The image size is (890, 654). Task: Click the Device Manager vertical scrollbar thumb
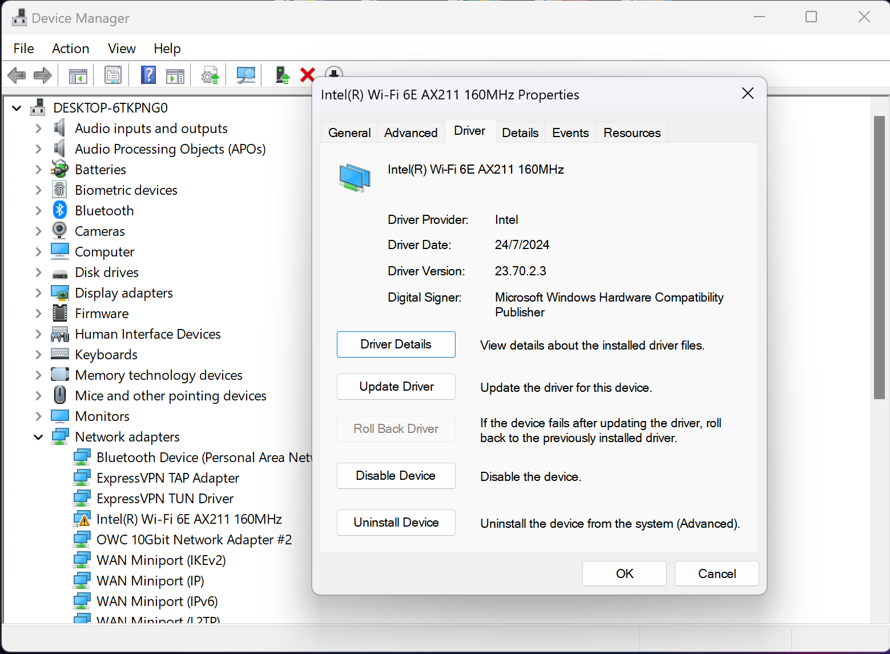tap(880, 257)
